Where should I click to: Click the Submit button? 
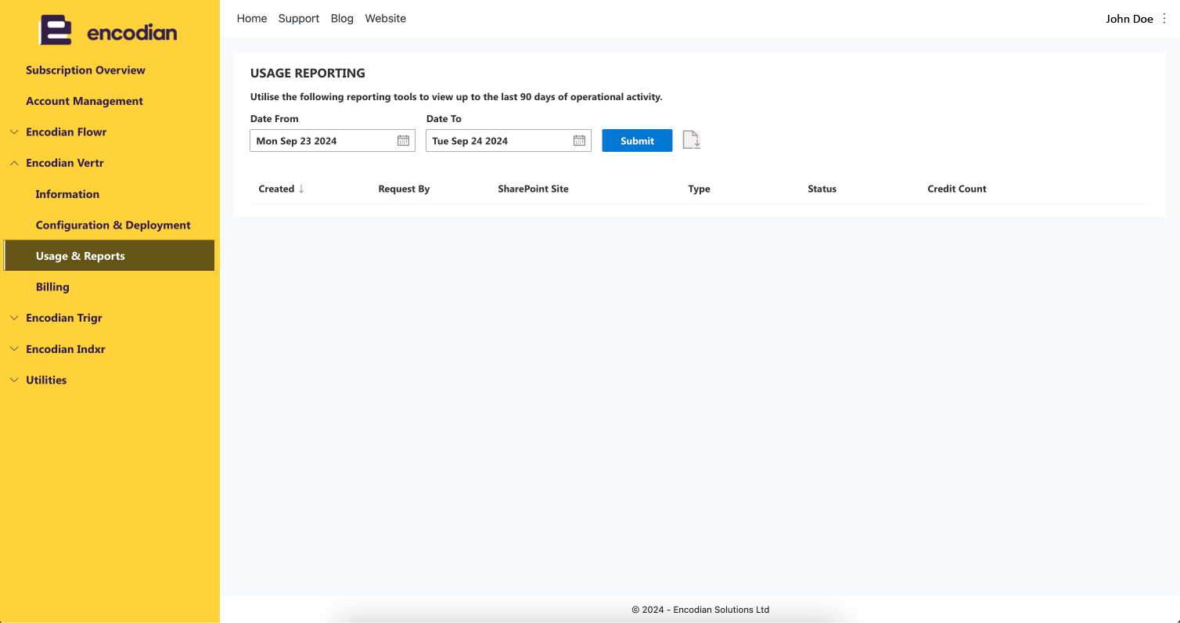[637, 141]
